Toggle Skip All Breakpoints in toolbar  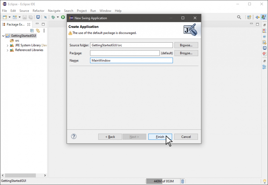coord(45,17)
